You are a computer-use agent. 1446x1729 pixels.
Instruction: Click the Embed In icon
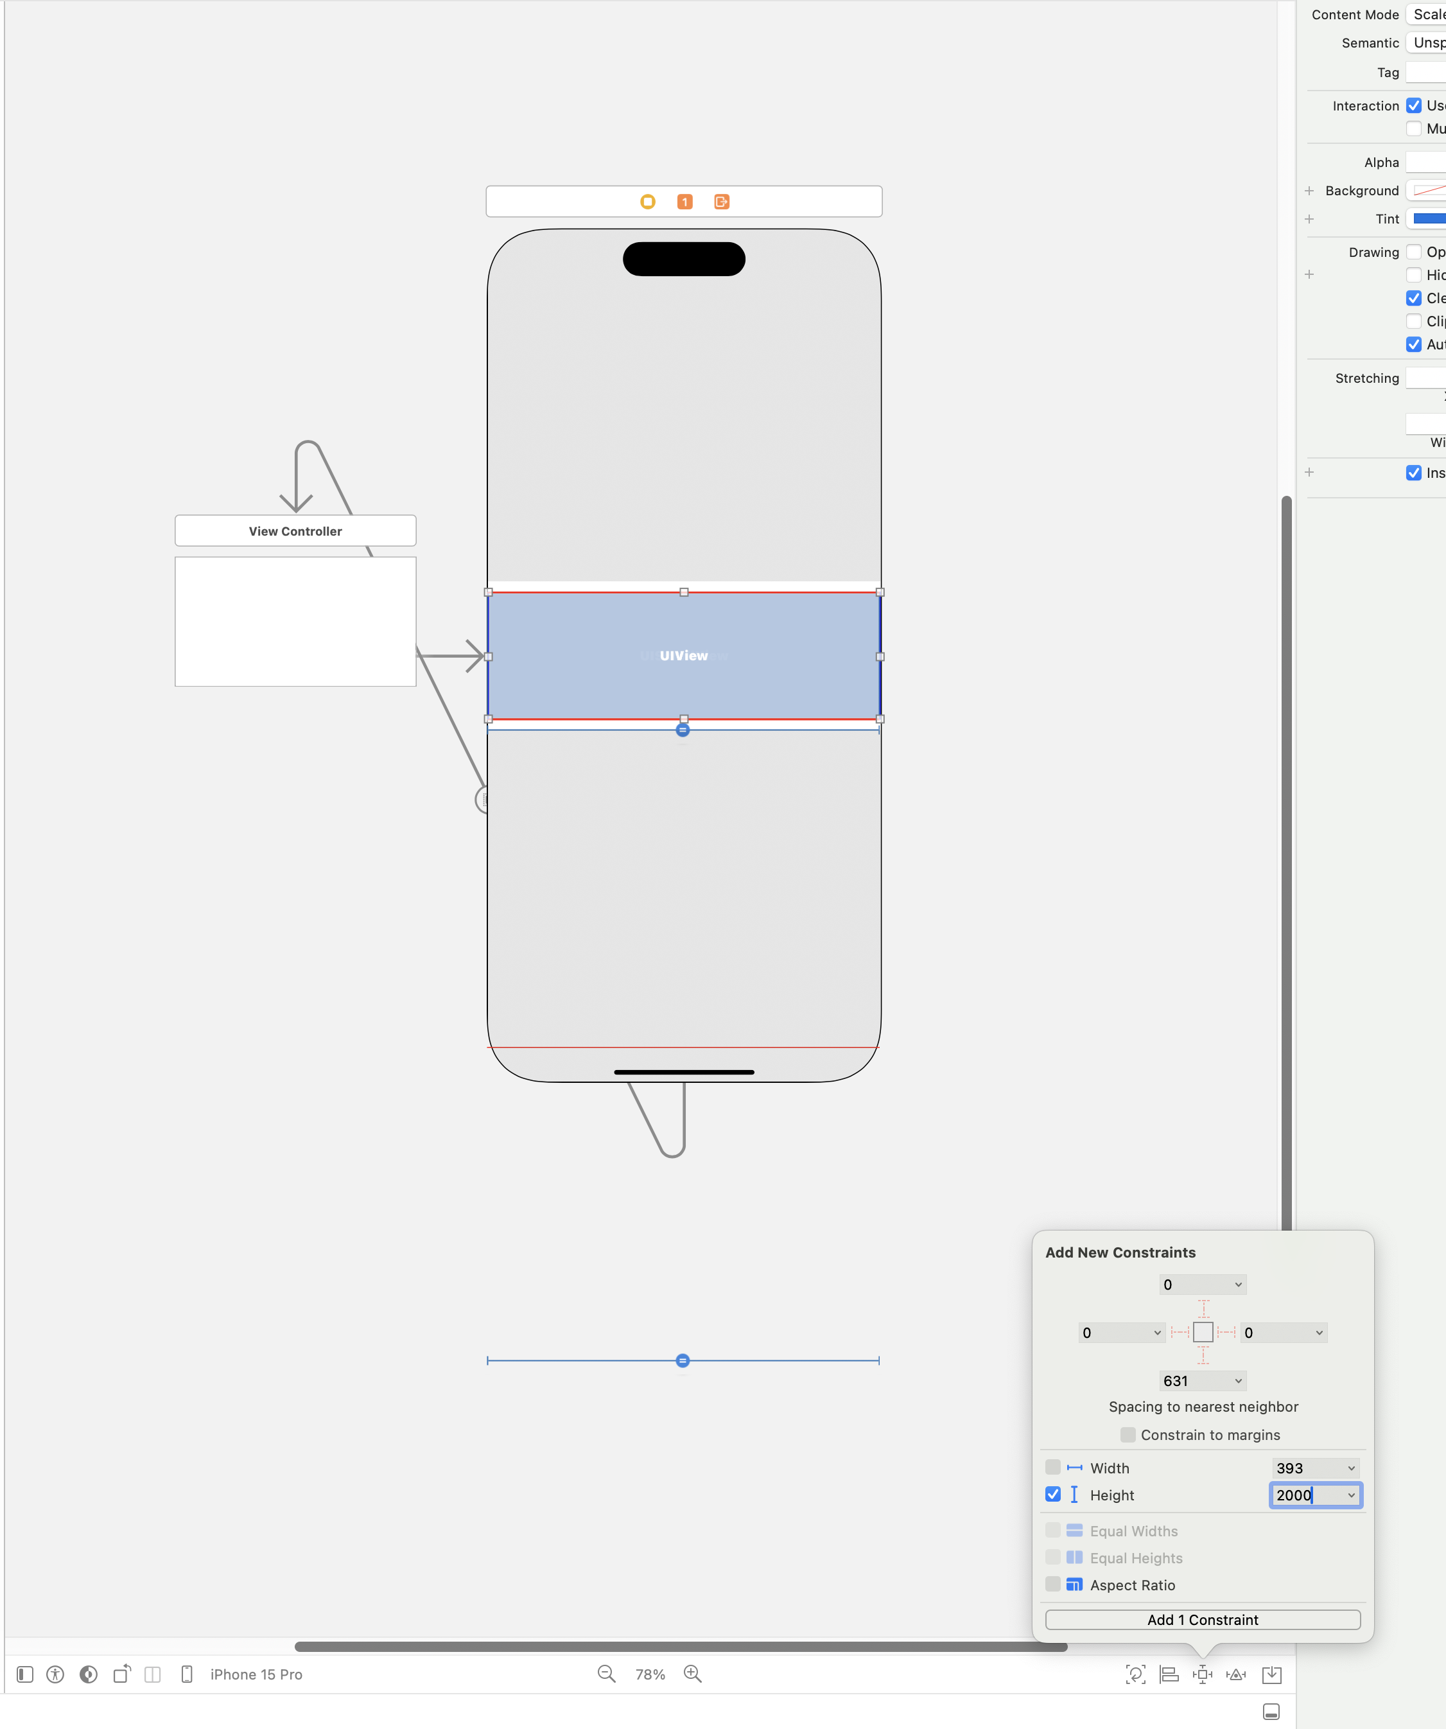[1271, 1674]
